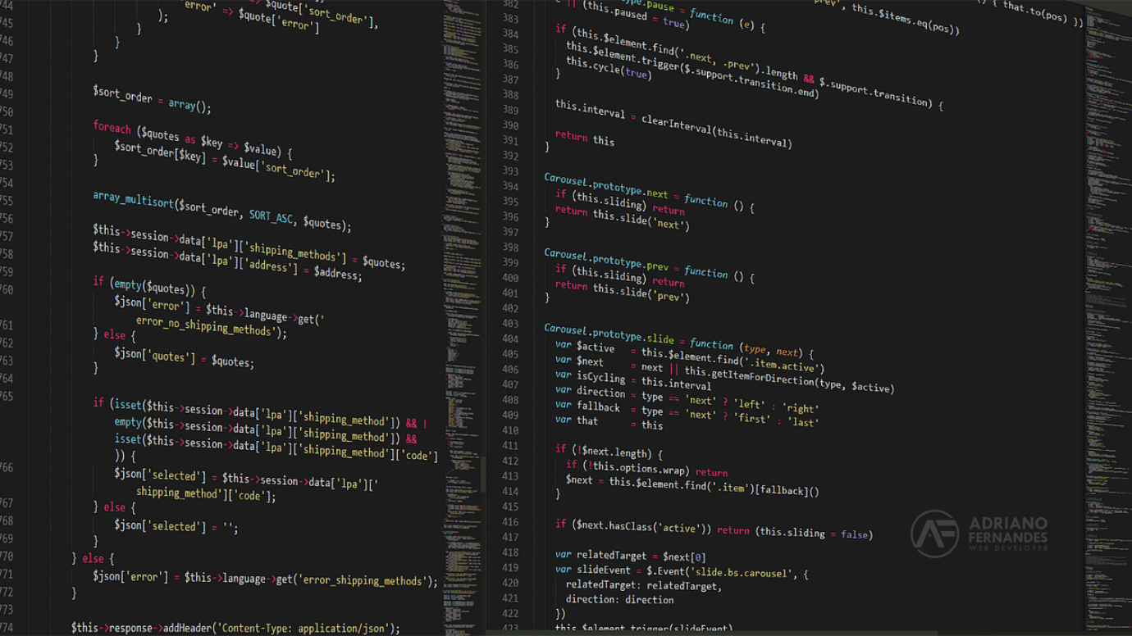Click the "shipping_method']['code'];" continuation line
Viewport: 1132px width, 636px height.
click(206, 493)
